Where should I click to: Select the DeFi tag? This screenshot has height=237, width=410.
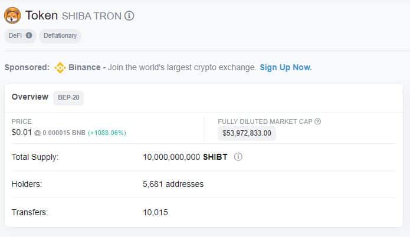[20, 35]
